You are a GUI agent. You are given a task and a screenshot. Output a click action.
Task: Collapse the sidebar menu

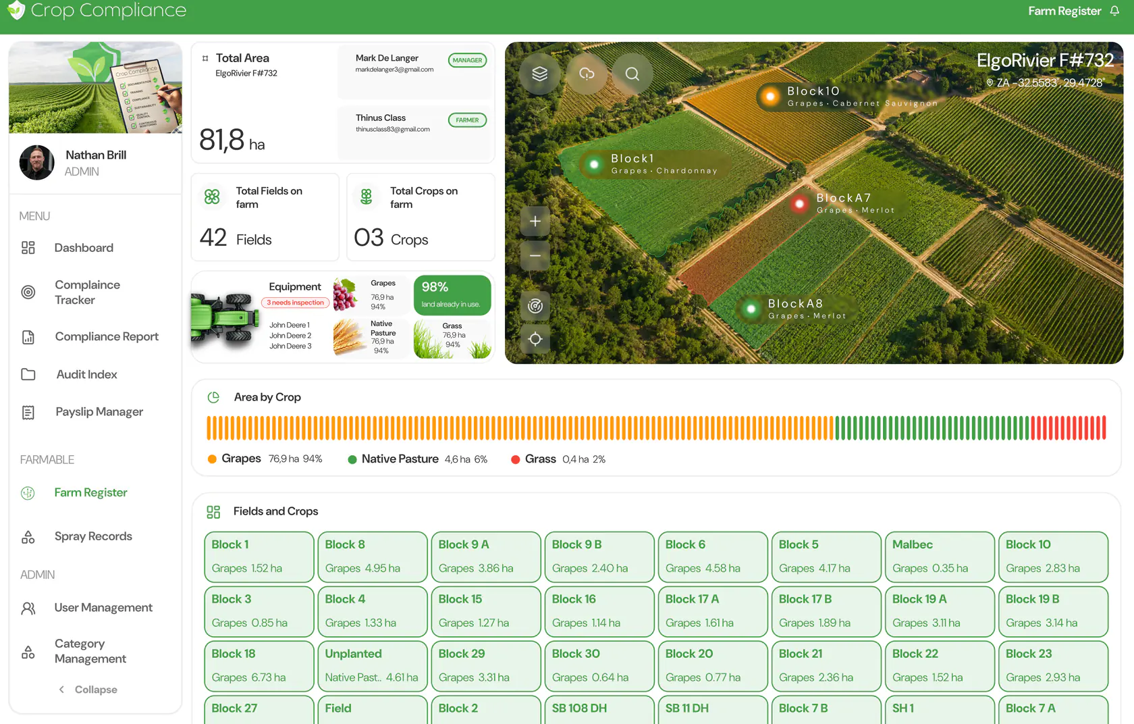pos(88,690)
